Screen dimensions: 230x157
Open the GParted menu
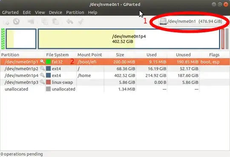(x=10, y=12)
